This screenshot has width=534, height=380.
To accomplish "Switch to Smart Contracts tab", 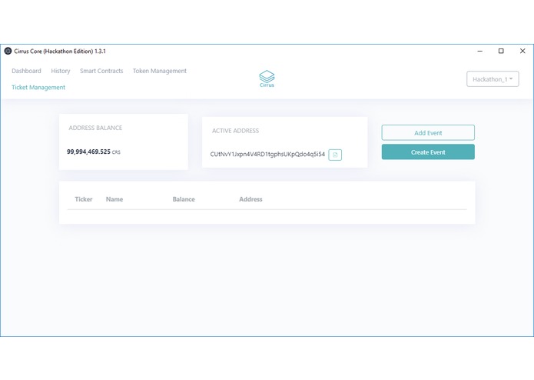I will click(x=101, y=71).
